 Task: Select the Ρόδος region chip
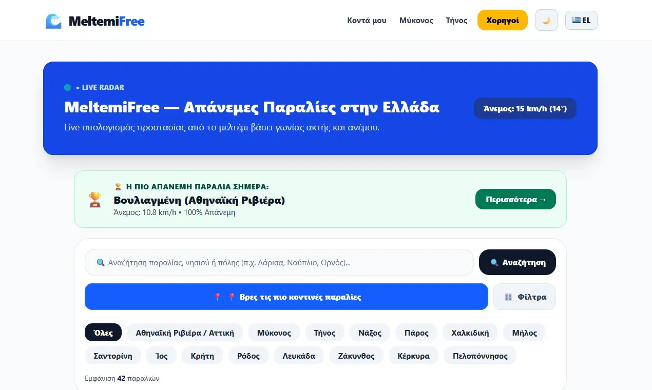click(248, 356)
